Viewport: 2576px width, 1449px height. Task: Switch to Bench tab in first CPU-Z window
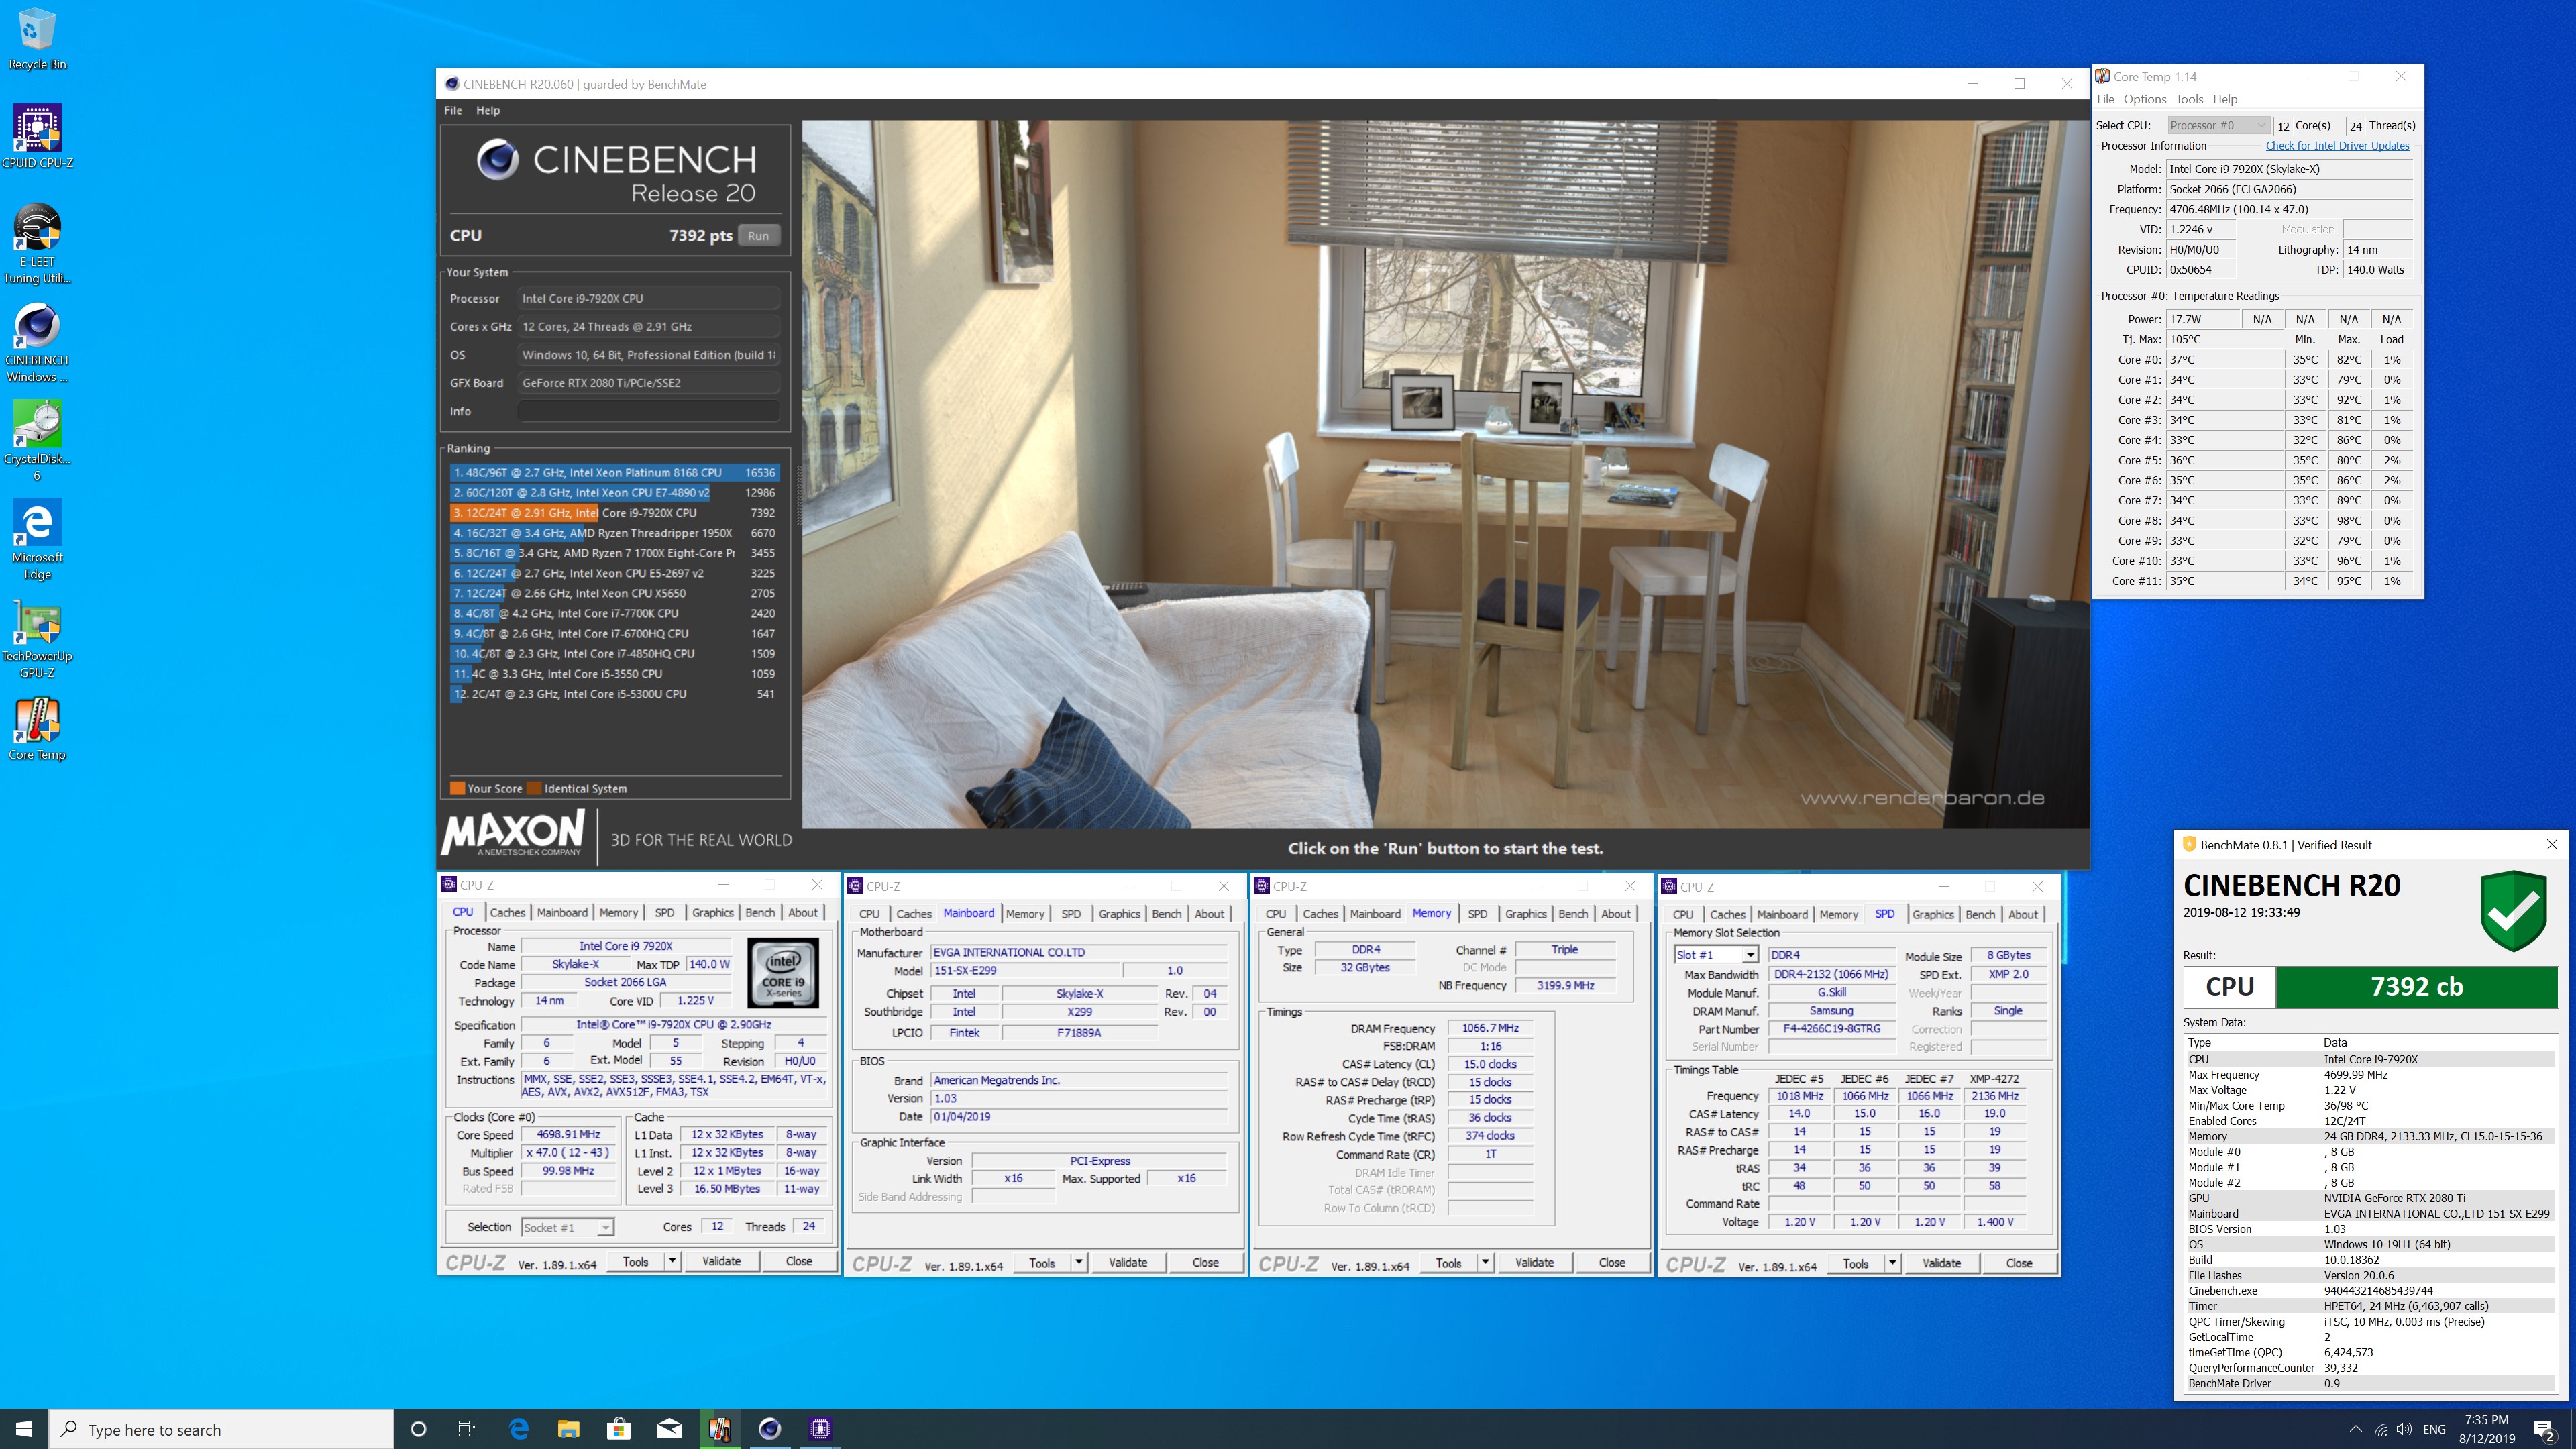(760, 912)
